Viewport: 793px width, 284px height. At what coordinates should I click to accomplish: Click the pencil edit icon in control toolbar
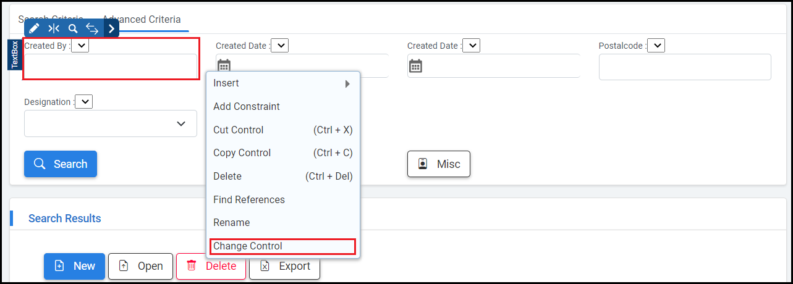(35, 28)
